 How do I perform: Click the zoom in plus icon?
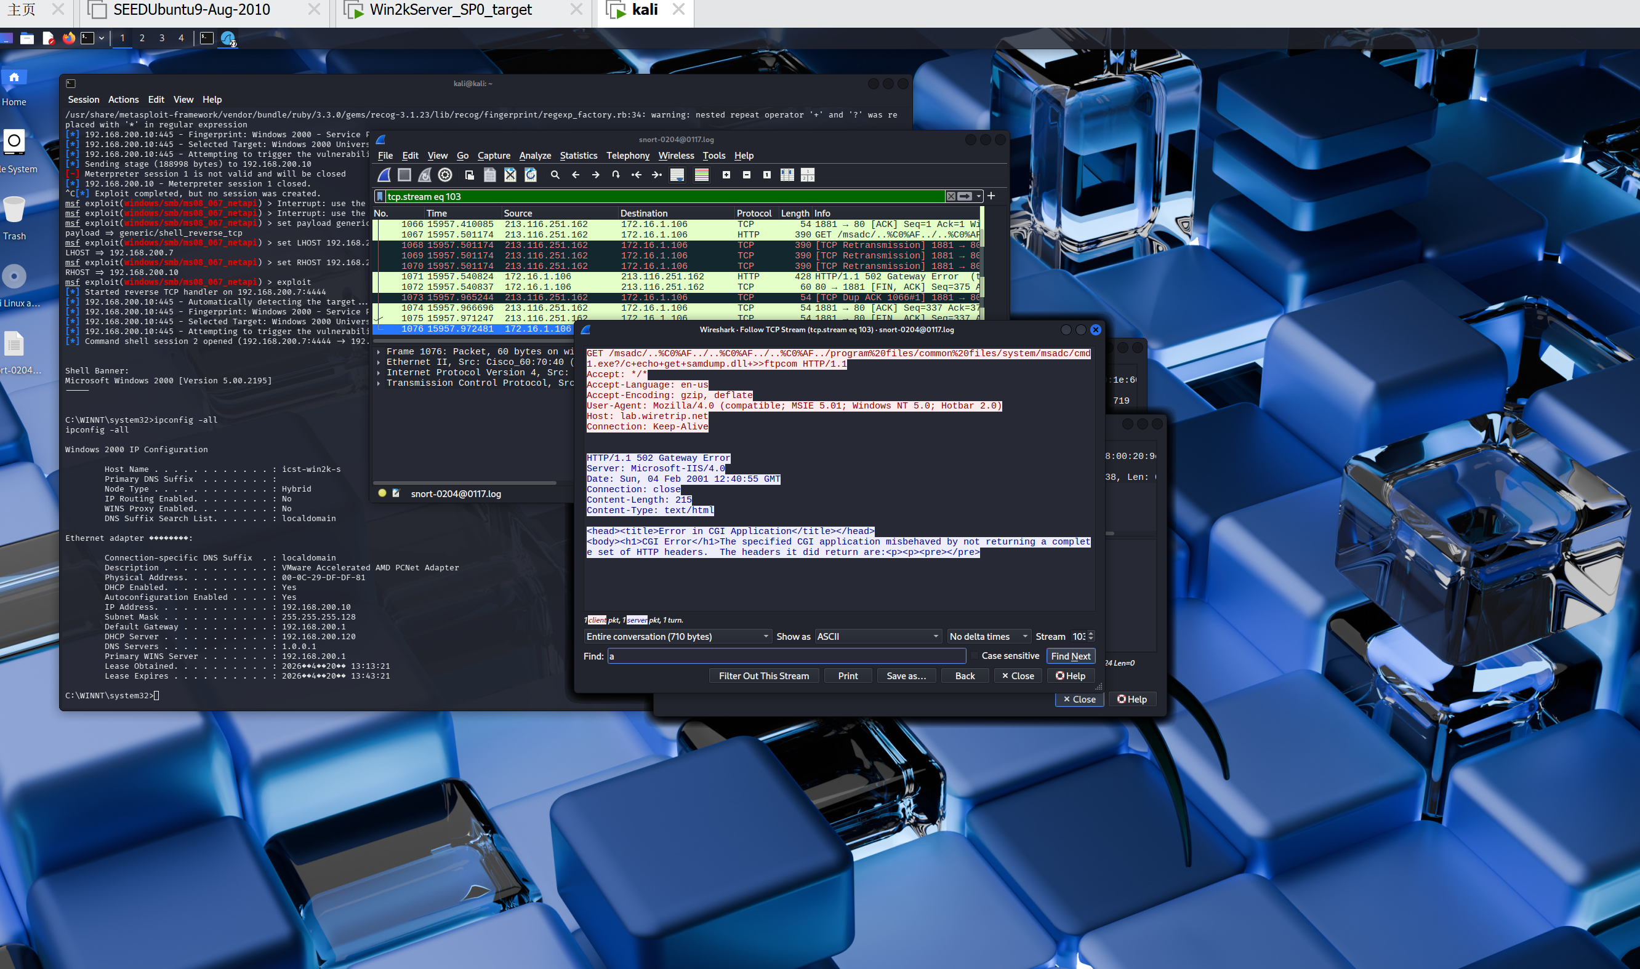click(x=726, y=175)
